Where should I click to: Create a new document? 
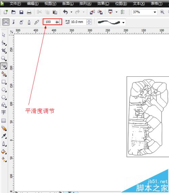point(6,12)
